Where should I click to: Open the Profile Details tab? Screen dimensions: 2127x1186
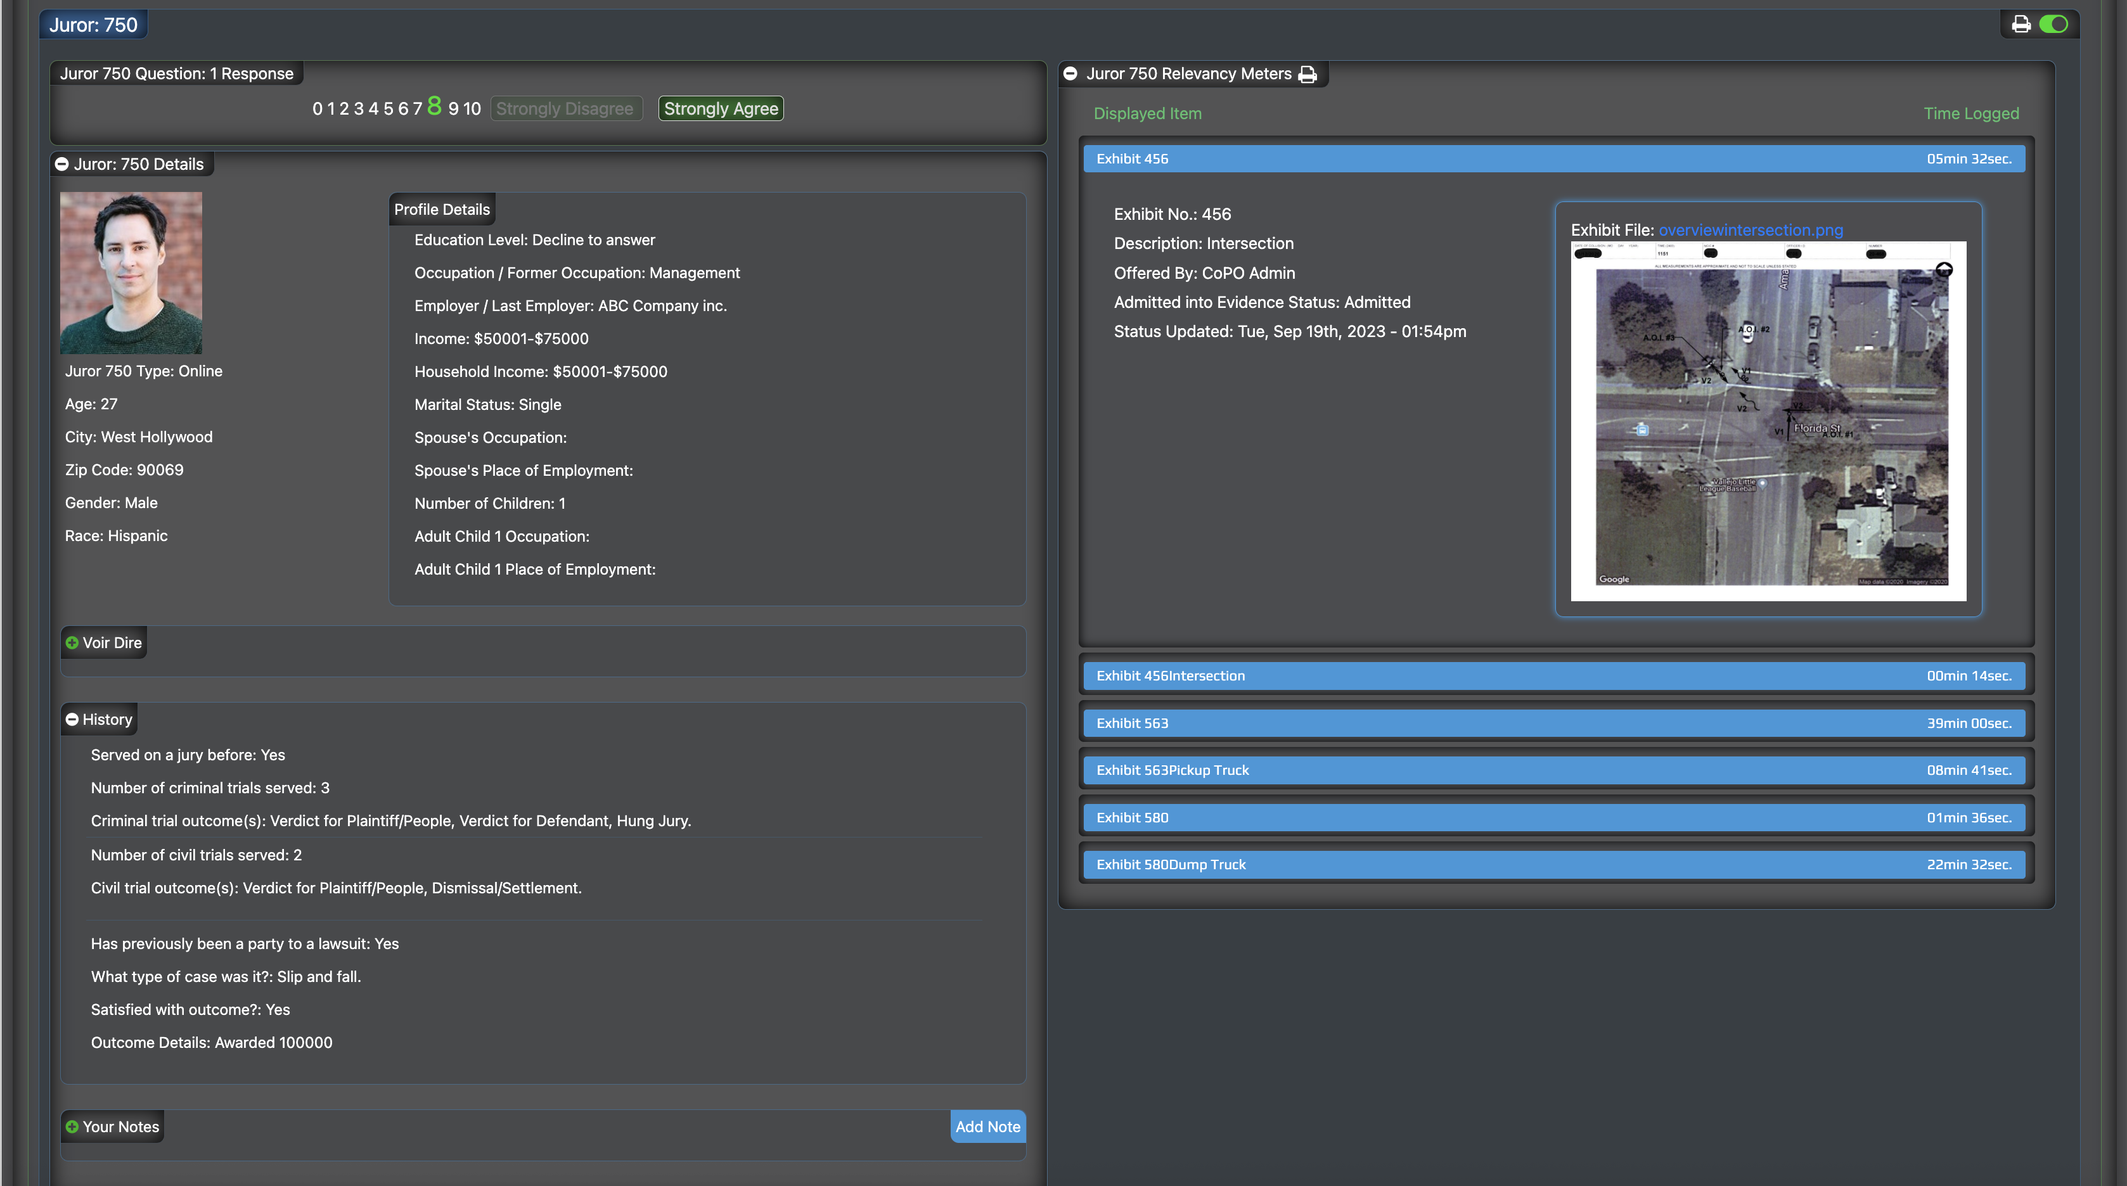coord(442,210)
